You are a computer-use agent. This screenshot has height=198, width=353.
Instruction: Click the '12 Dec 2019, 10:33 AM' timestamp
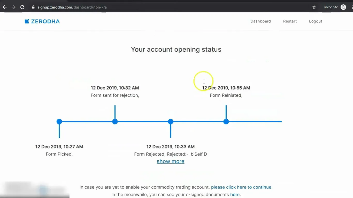[x=171, y=147]
